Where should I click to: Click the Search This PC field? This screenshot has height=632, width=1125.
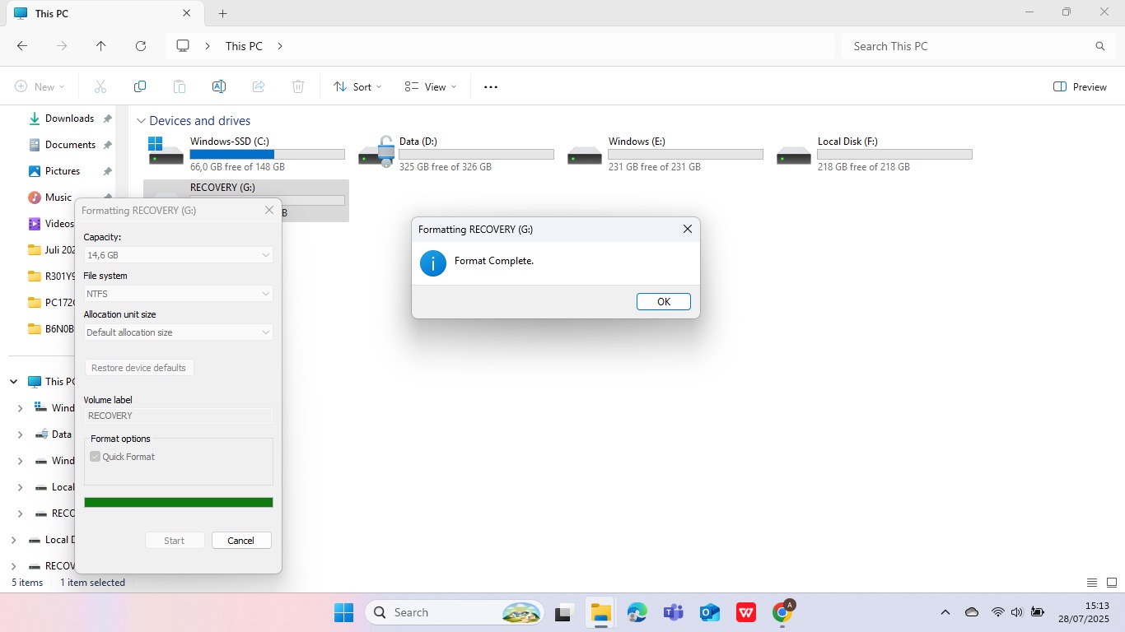[972, 46]
